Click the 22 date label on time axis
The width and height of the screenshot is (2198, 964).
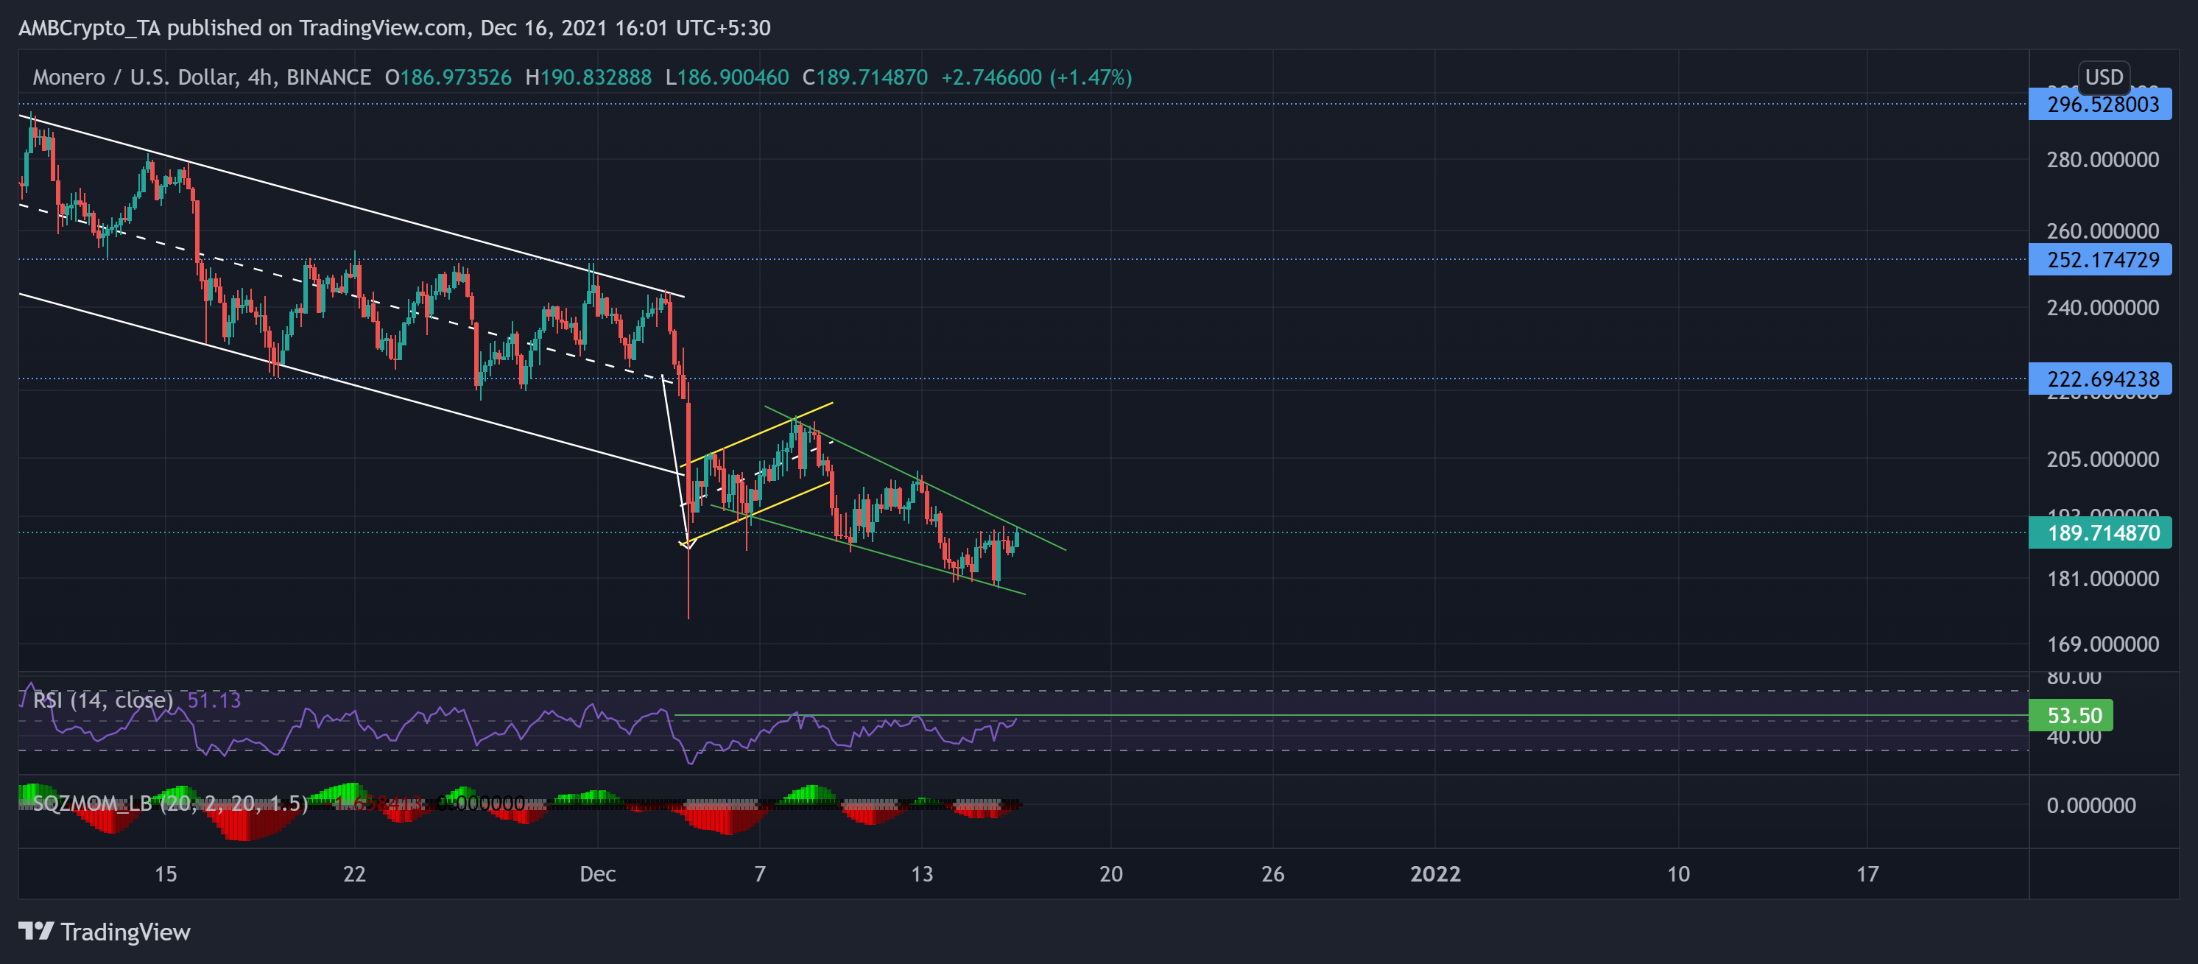click(354, 873)
